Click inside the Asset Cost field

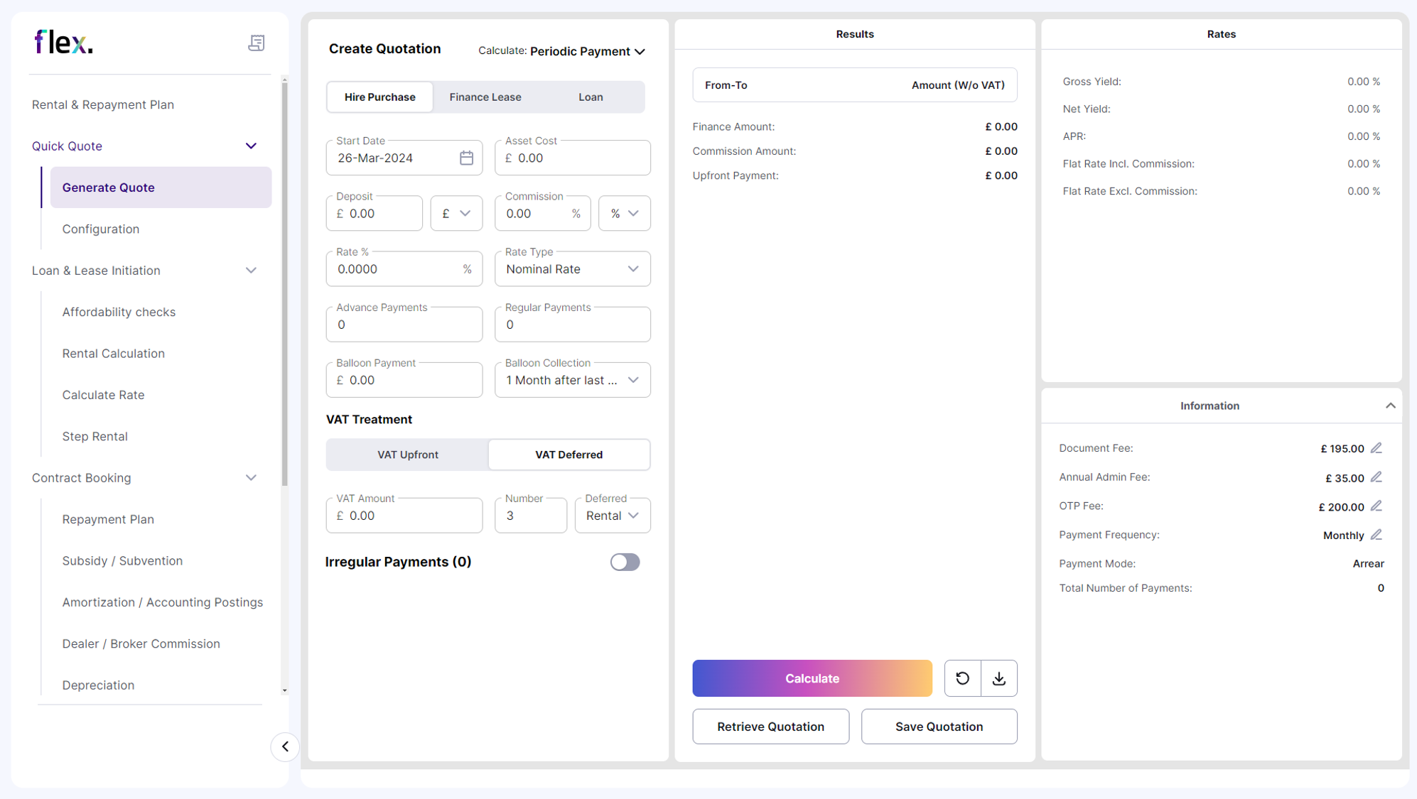(x=572, y=157)
